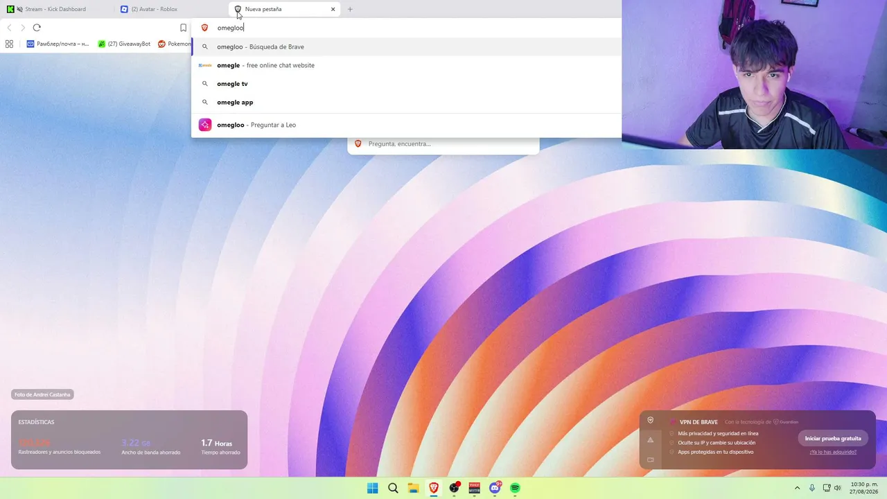Viewport: 887px width, 499px height.
Task: Bookmark this page with the bookmark icon
Action: [183, 28]
